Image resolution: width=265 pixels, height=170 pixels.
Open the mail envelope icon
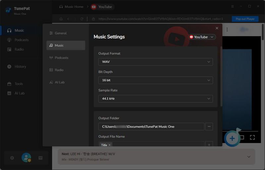40,158
